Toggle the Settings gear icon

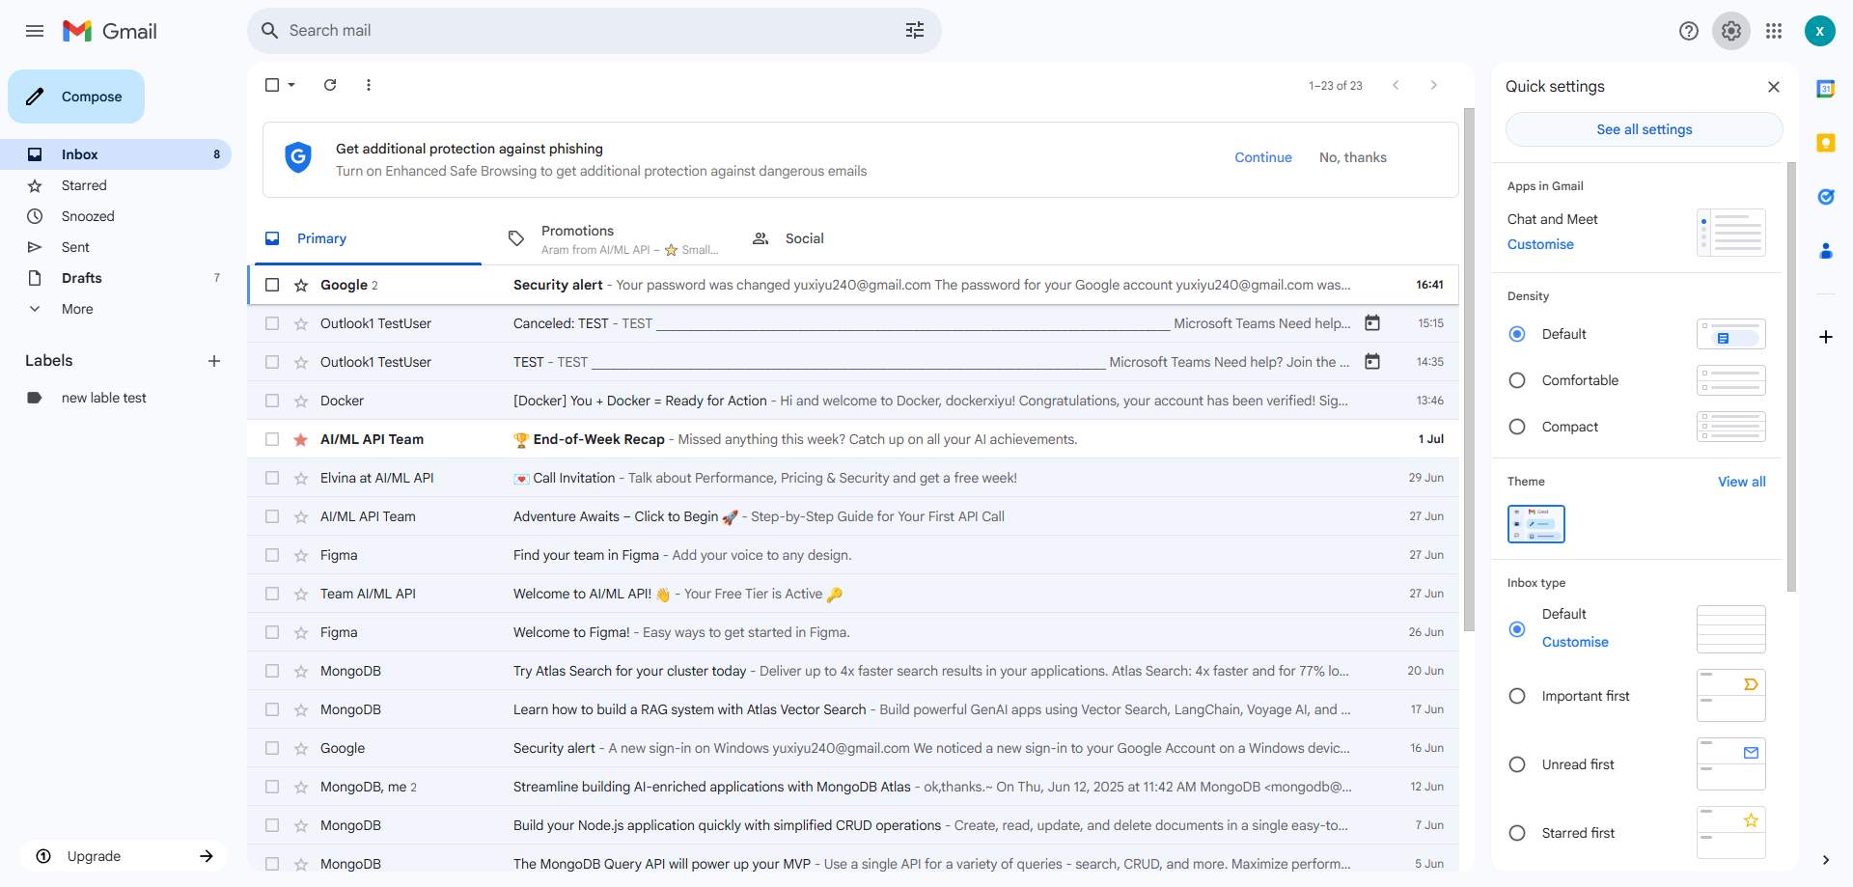(1731, 31)
